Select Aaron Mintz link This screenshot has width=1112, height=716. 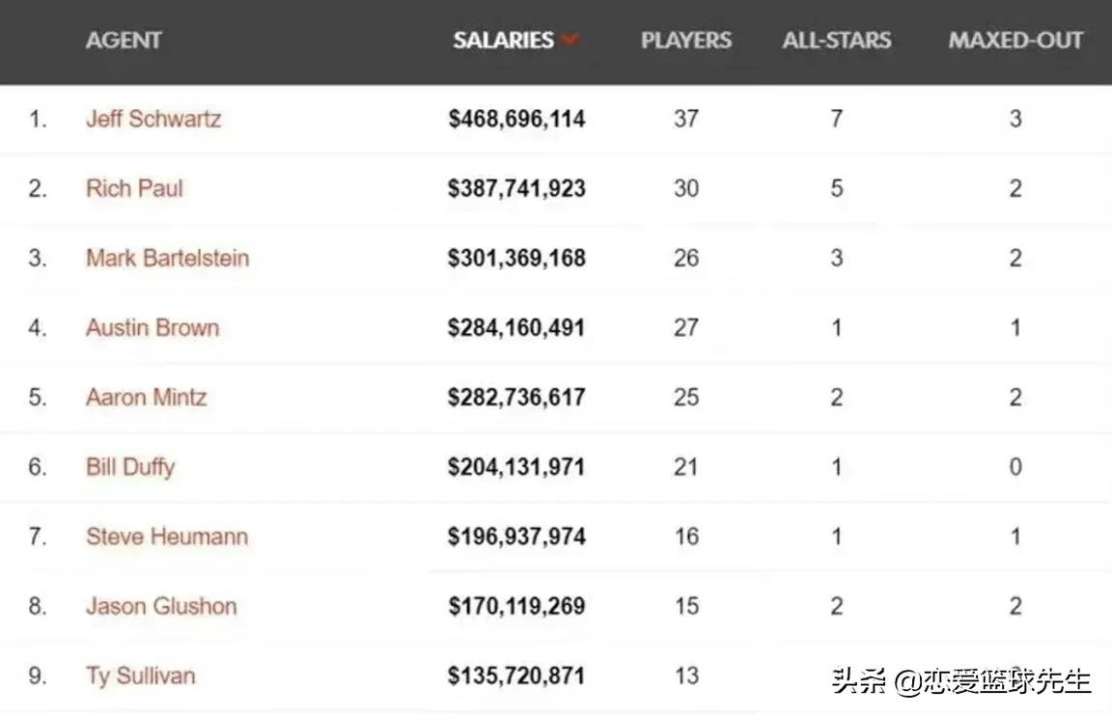146,397
